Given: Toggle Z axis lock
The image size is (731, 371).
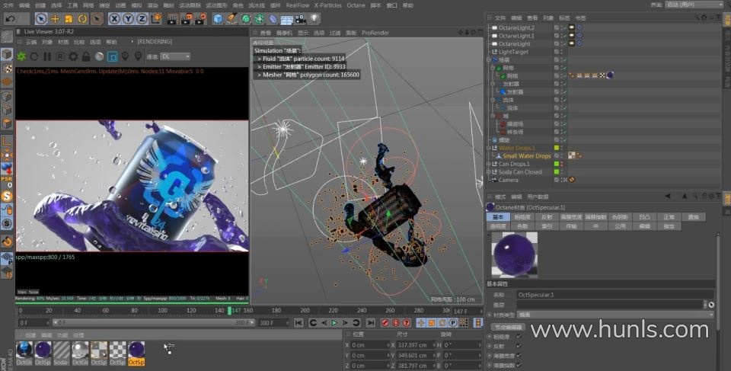Looking at the screenshot, I should coord(142,19).
